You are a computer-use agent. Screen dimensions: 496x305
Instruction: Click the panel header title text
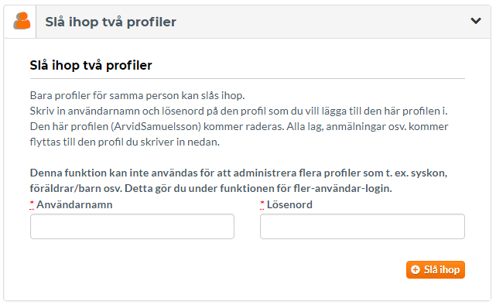pos(111,22)
